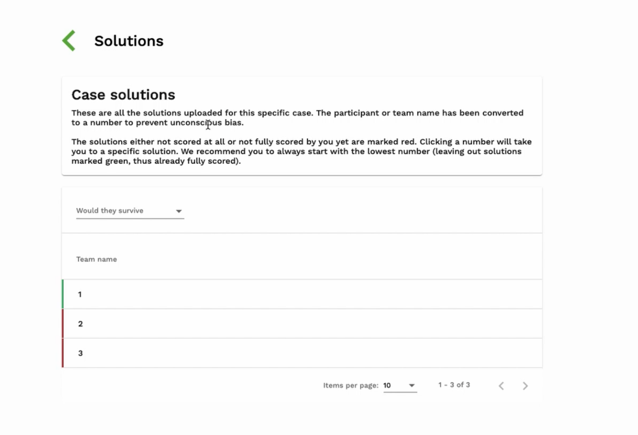Click the red status marker on row 3
This screenshot has width=638, height=435.
pos(63,354)
